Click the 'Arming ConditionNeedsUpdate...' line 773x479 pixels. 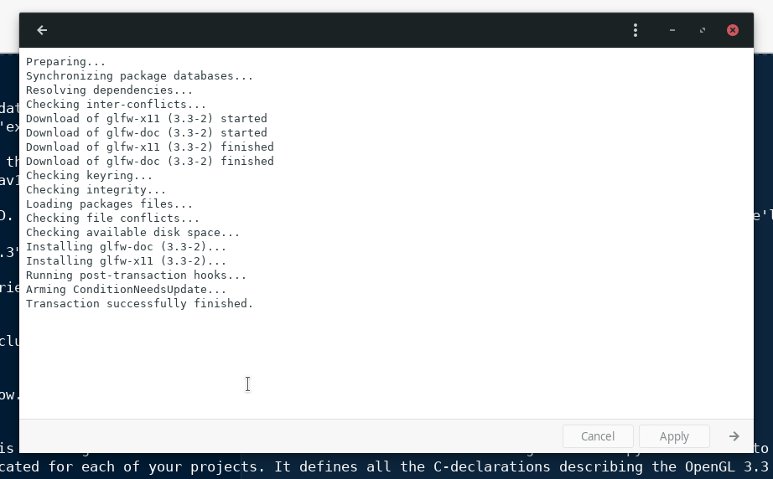coord(127,290)
